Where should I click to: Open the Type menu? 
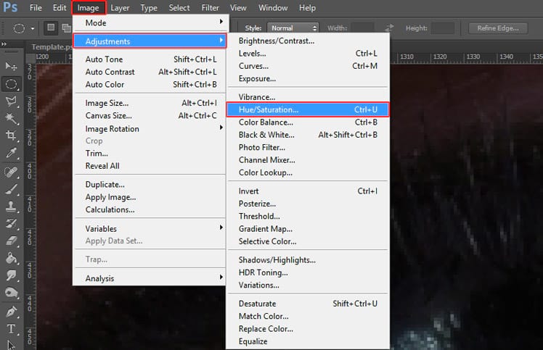coord(149,7)
